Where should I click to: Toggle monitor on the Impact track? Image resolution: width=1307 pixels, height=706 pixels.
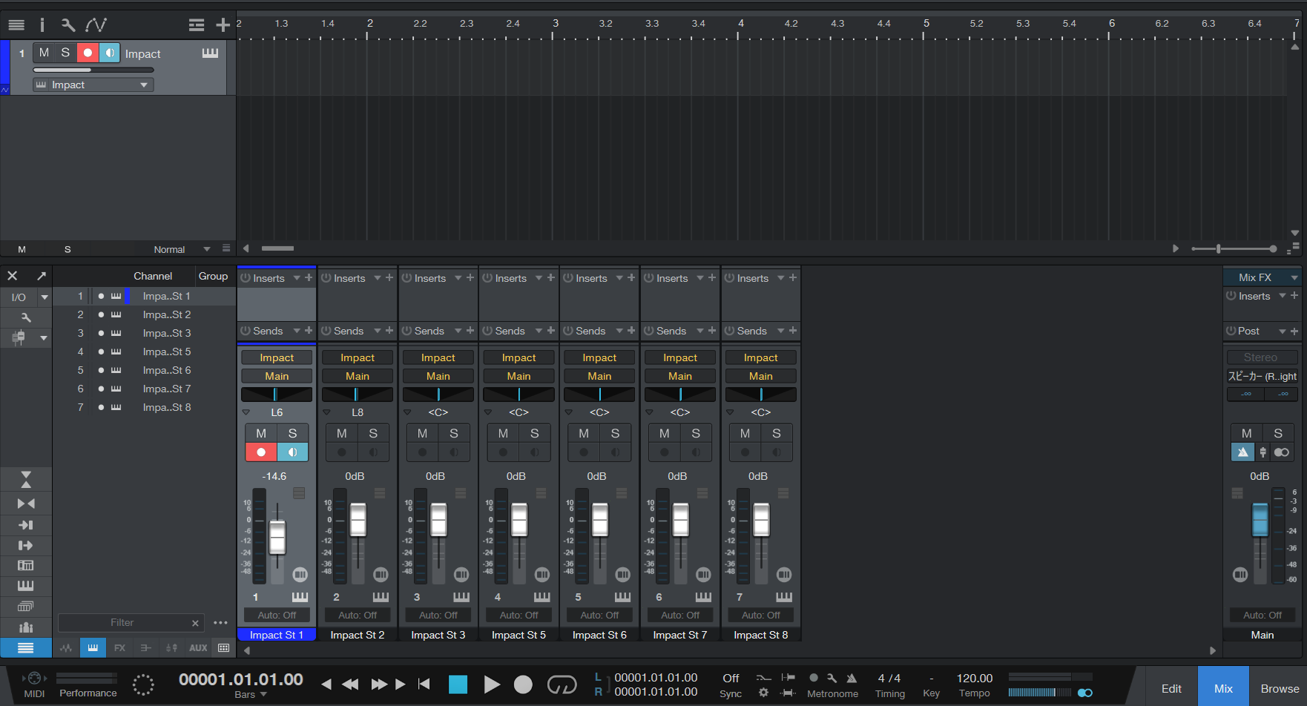coord(109,53)
